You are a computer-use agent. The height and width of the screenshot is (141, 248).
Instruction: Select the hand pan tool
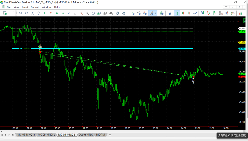[117, 13]
